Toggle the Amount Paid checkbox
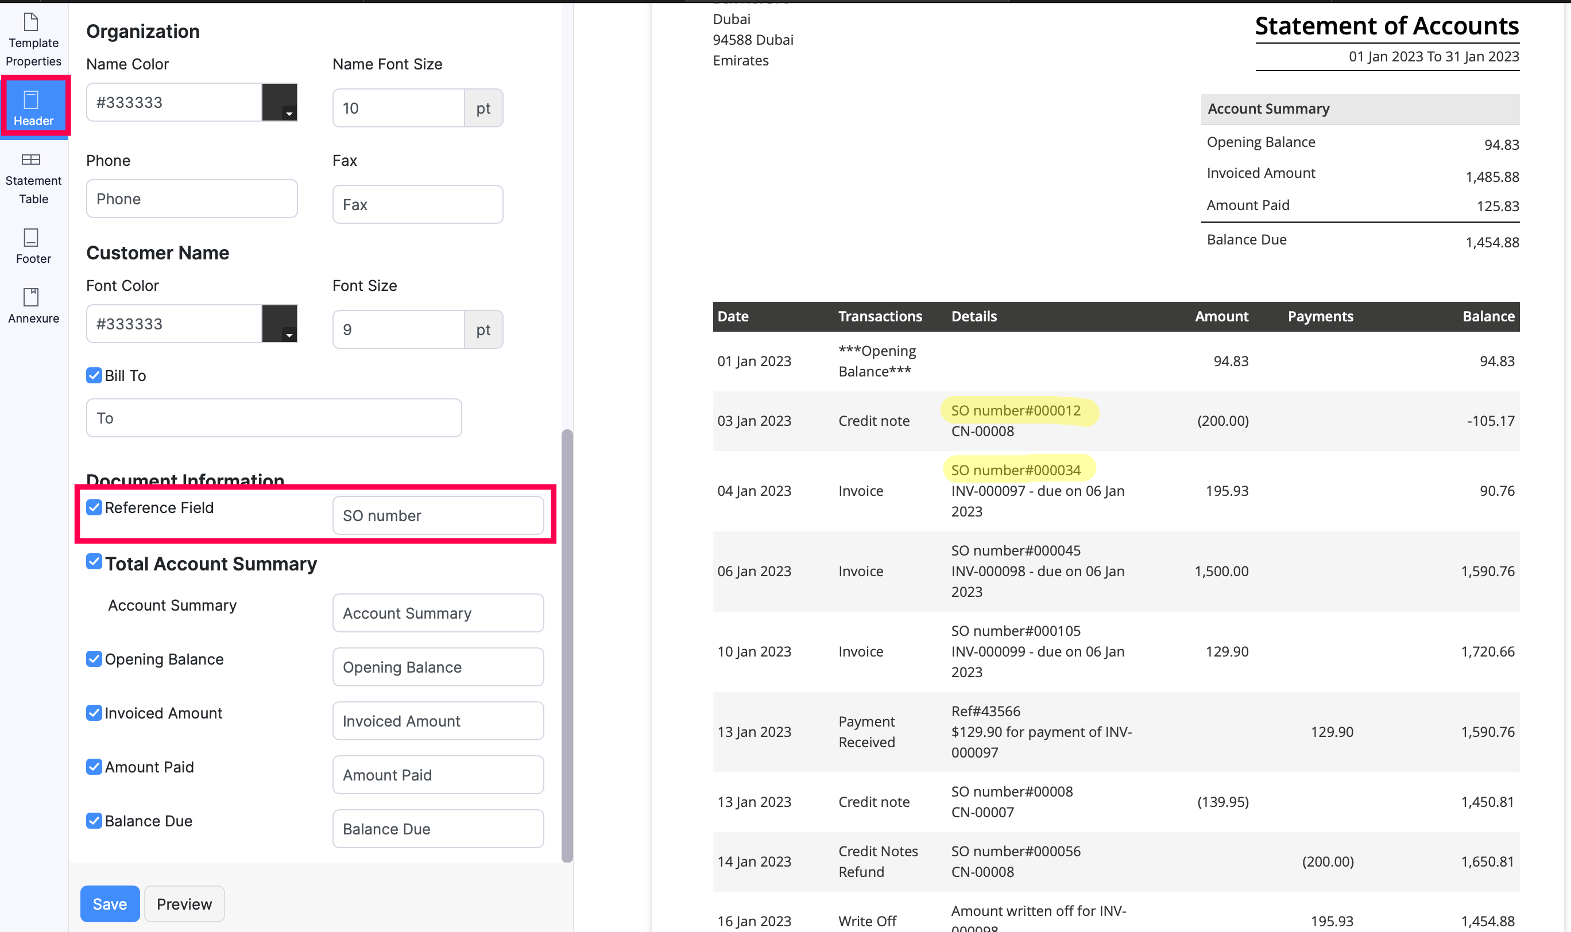1571x932 pixels. pyautogui.click(x=94, y=767)
